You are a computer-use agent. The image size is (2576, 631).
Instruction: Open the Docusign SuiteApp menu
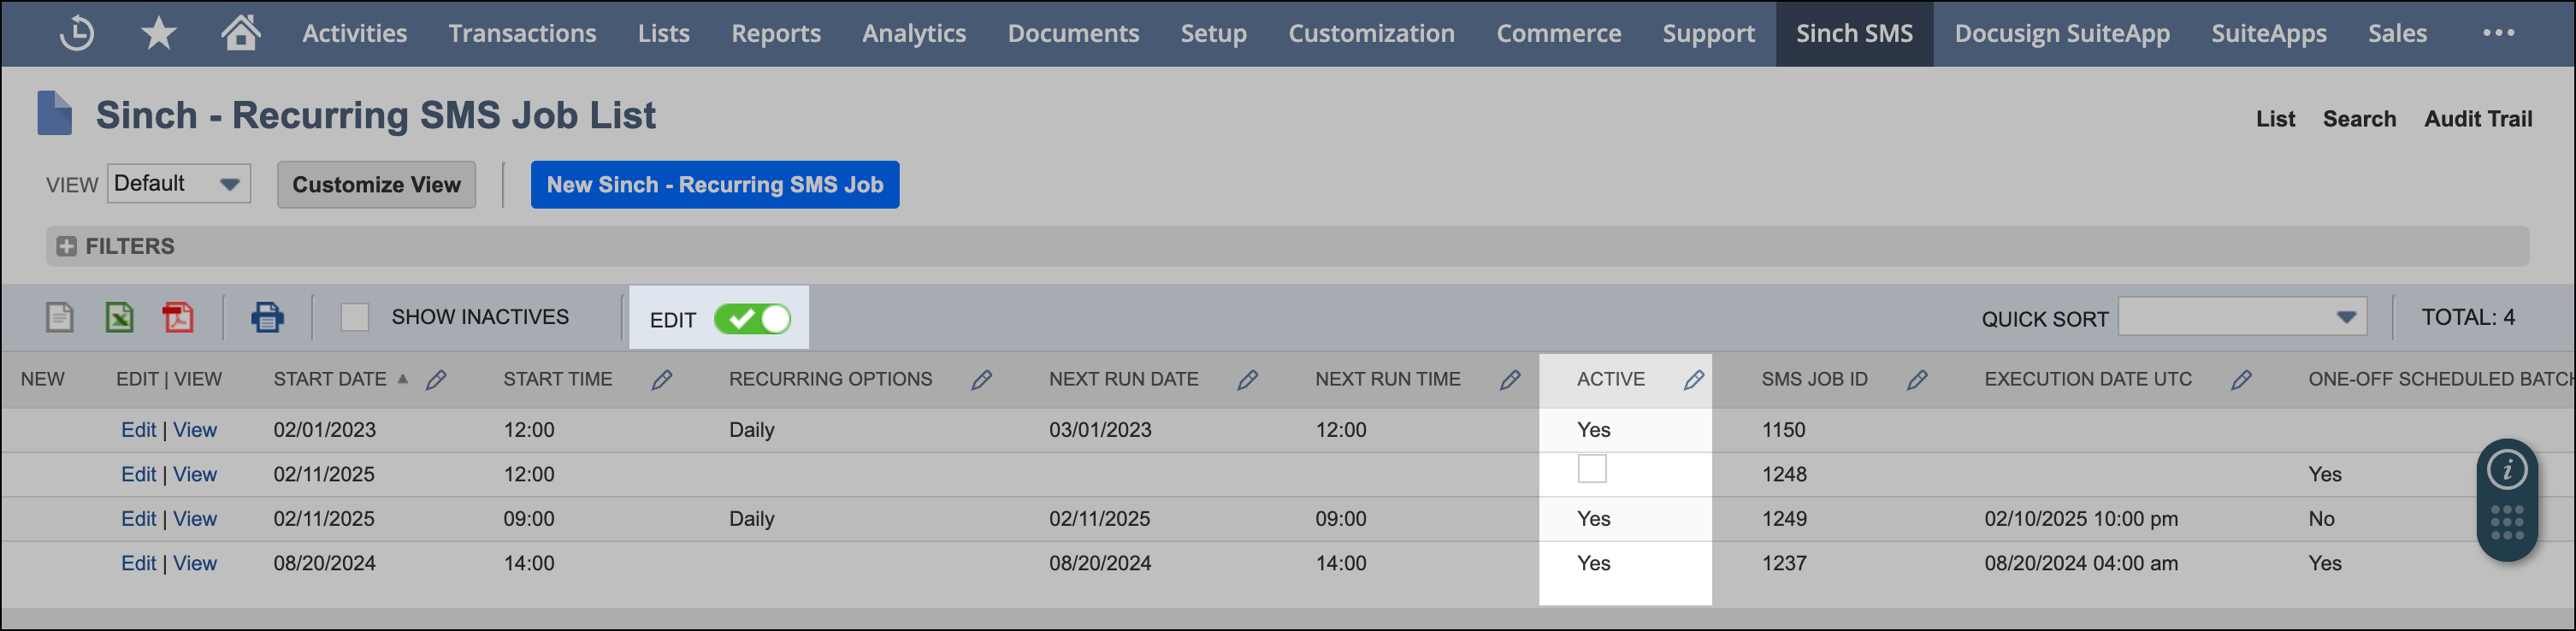[x=2062, y=33]
